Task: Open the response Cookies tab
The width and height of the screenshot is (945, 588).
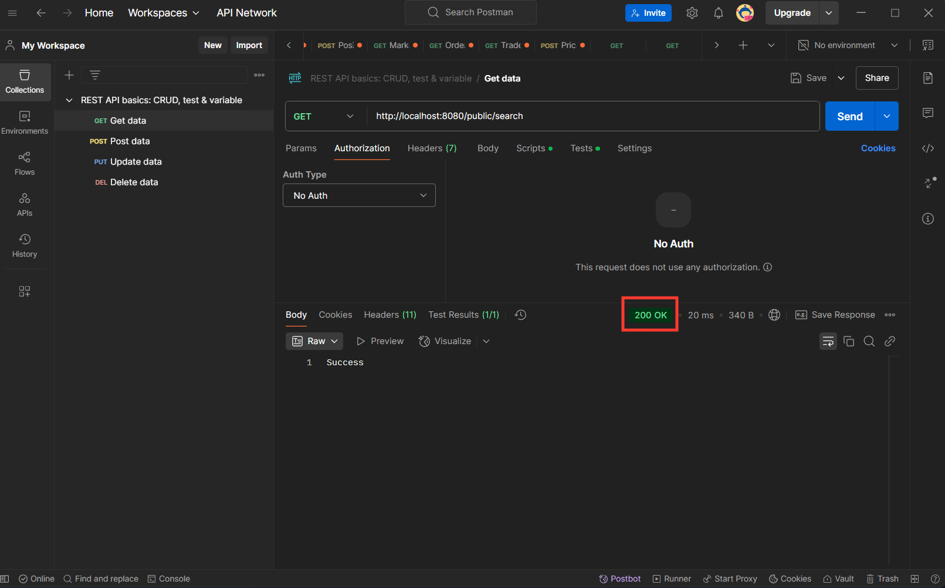Action: pos(336,315)
